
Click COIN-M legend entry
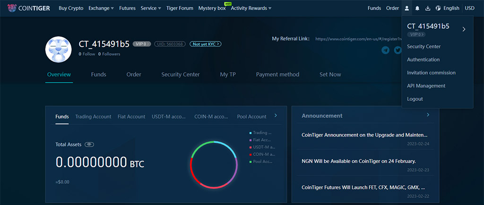click(x=262, y=154)
